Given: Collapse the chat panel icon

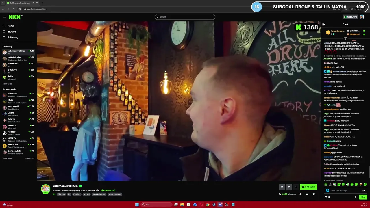Looking at the screenshot, I should point(324,25).
